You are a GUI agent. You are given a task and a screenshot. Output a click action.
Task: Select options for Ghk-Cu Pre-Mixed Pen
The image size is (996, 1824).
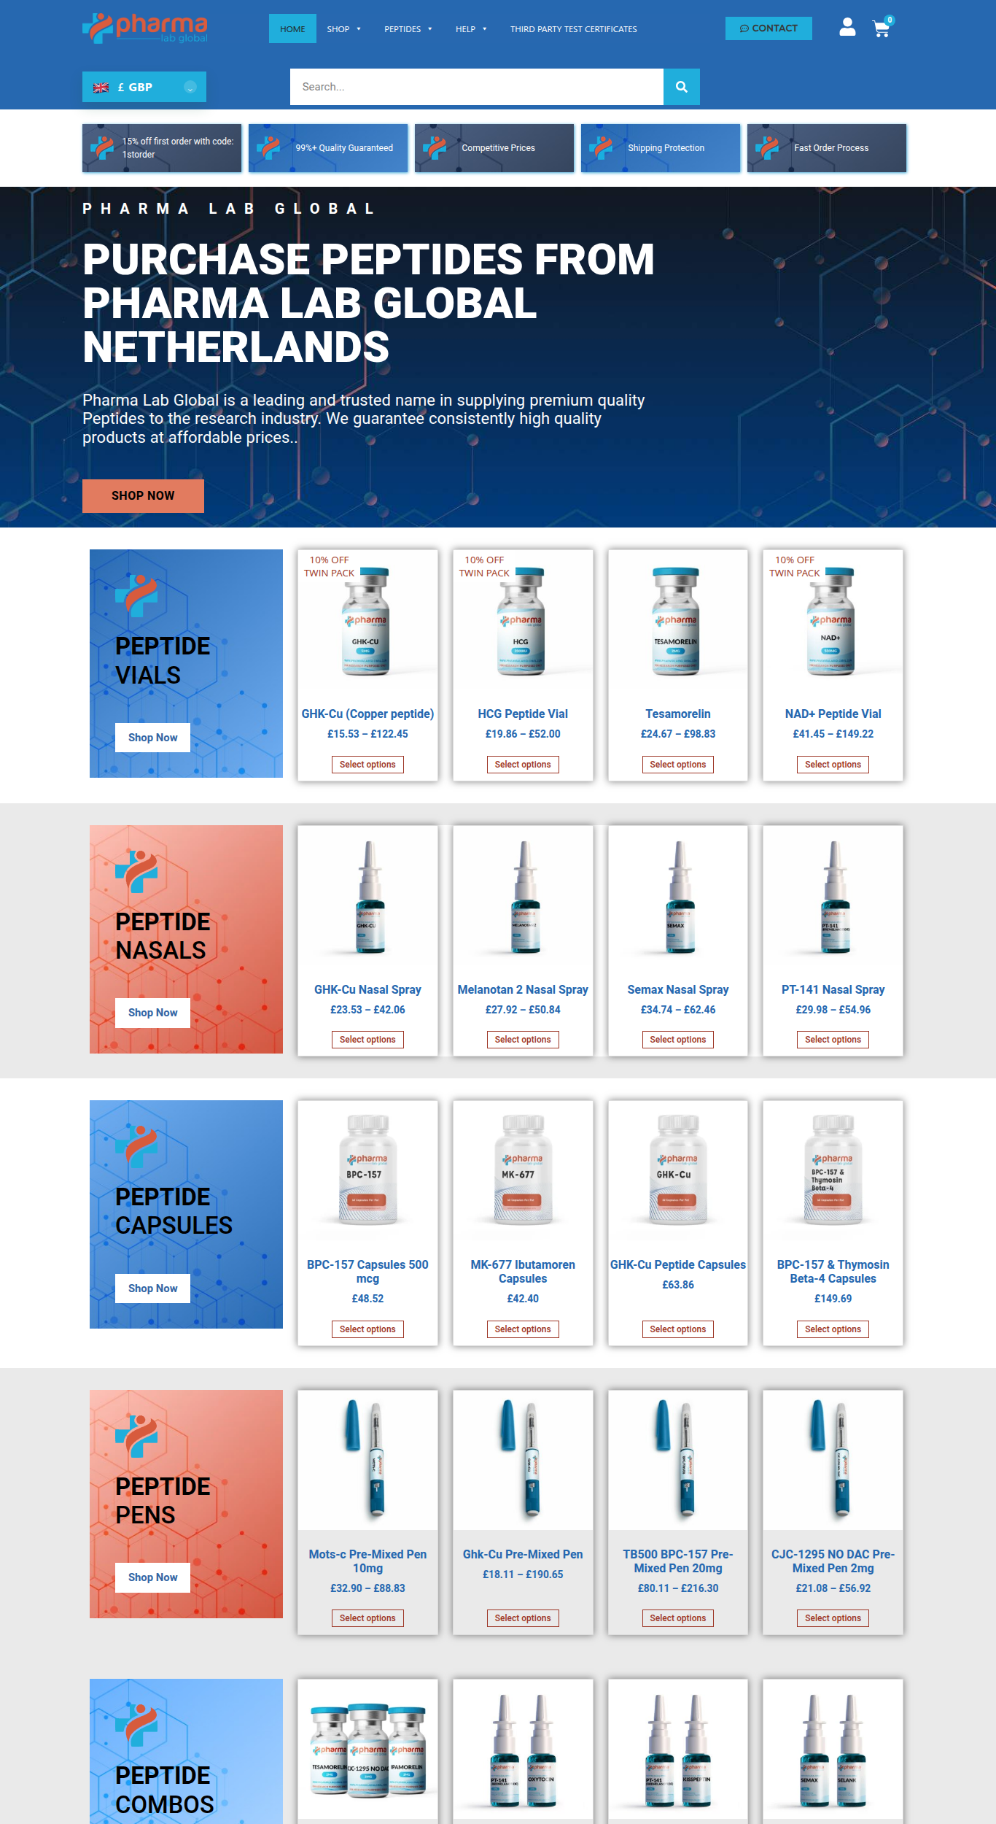tap(523, 1618)
